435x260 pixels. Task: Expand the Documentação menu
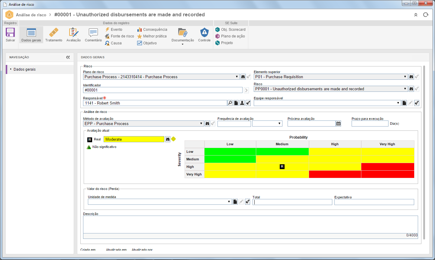coord(183,36)
